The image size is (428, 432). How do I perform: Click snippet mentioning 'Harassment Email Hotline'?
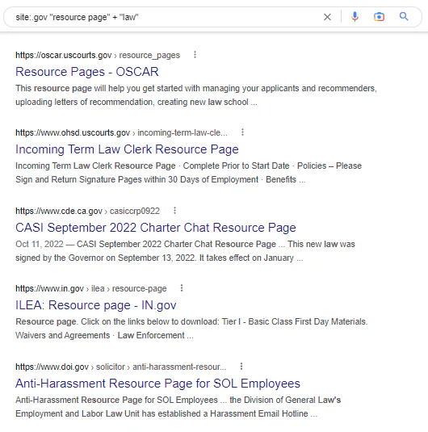point(178,407)
